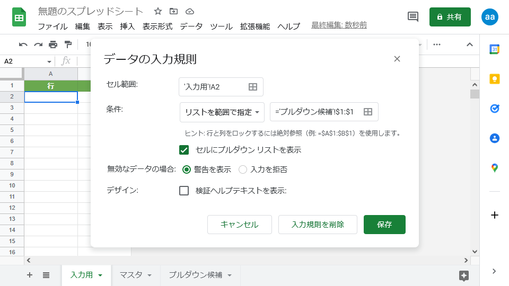The width and height of the screenshot is (509, 286).
Task: Select the header cell 行
Action: tap(51, 86)
